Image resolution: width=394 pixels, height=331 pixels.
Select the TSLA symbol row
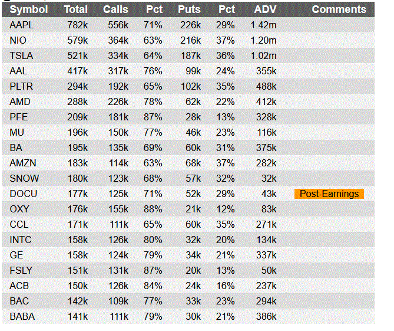click(21, 55)
